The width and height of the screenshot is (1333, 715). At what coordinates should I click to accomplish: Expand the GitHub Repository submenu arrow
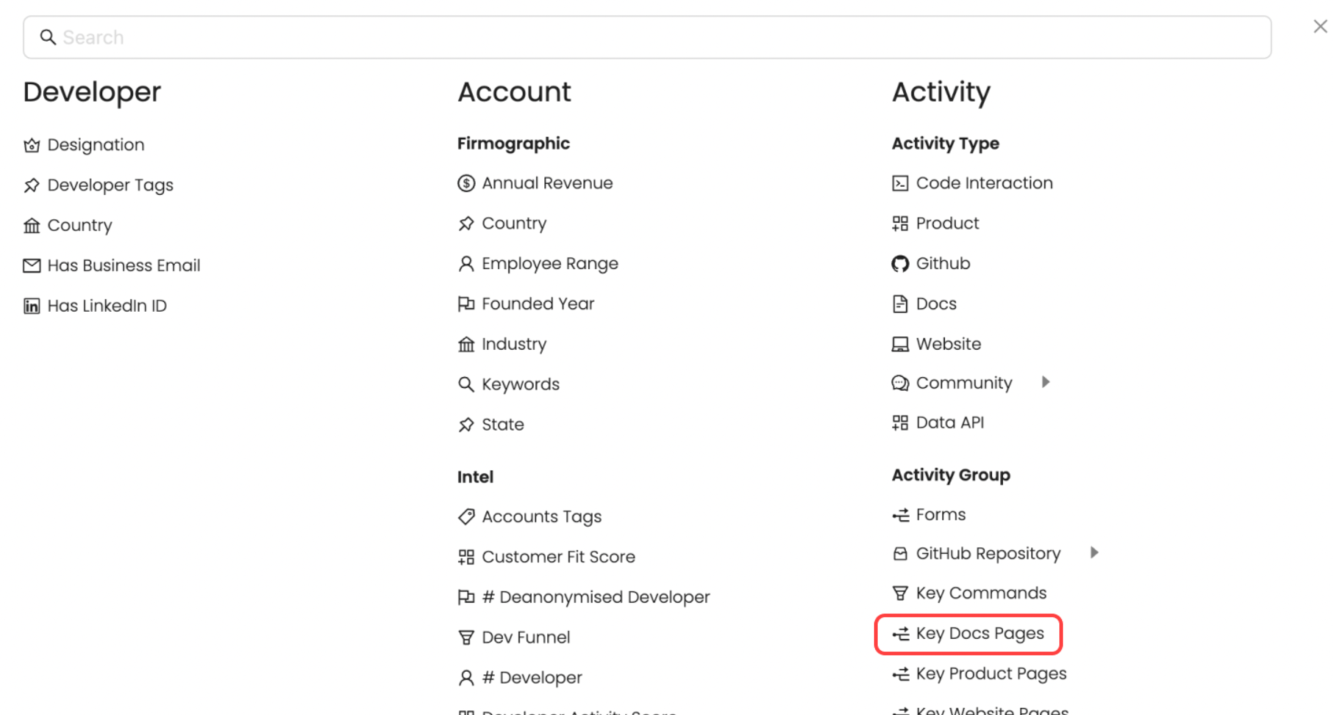1094,553
